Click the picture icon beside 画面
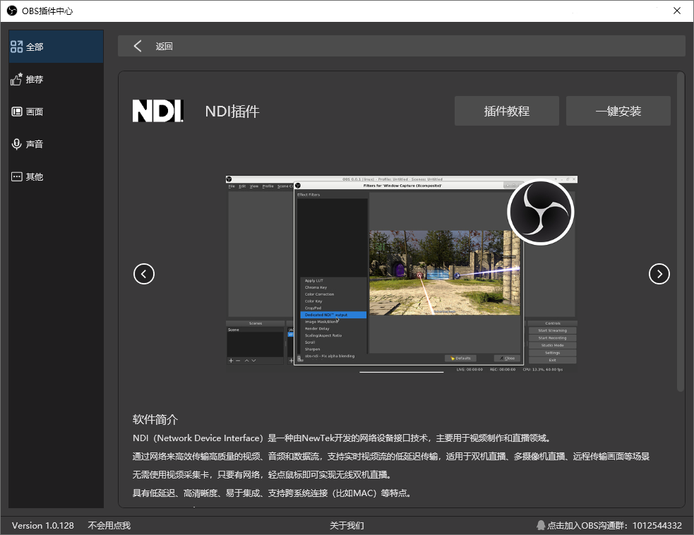This screenshot has height=535, width=694. tap(16, 112)
